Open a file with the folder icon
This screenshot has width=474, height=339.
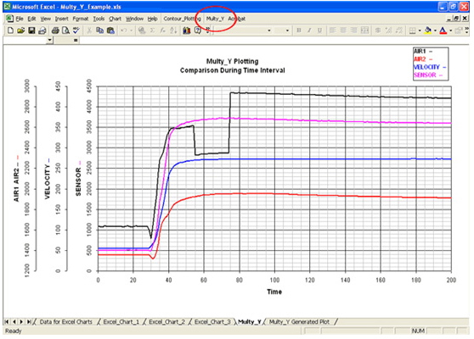tap(21, 31)
